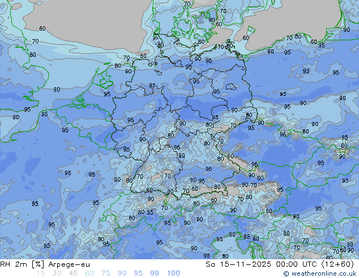Click the 'RH 2m [%] Arpege-eu' map title

click(45, 264)
